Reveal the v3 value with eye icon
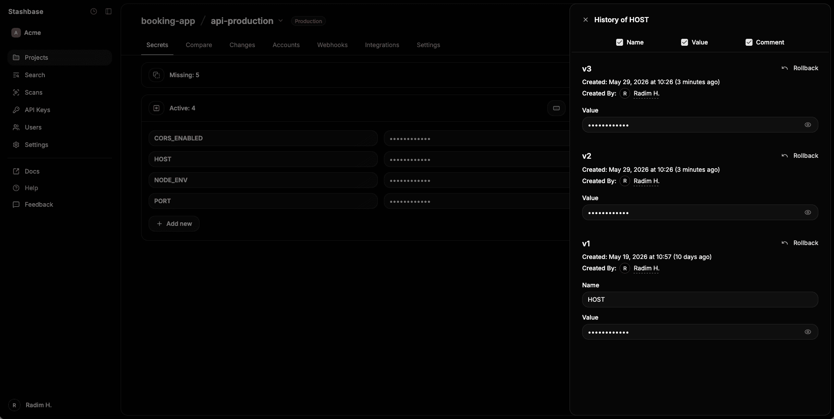The width and height of the screenshot is (834, 419). 808,125
